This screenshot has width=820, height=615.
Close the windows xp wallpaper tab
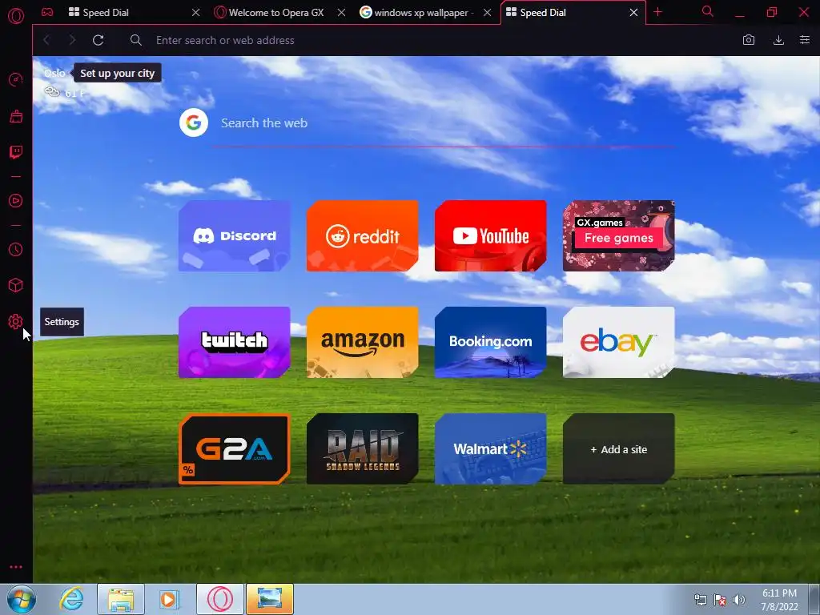click(x=488, y=13)
